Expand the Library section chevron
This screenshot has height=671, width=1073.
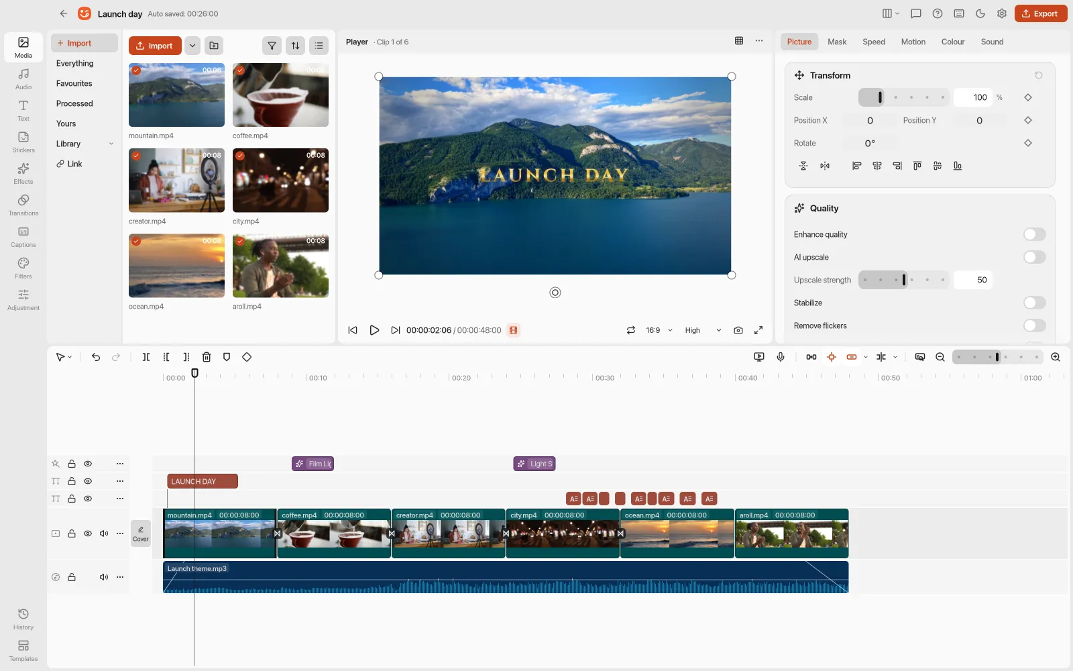[x=111, y=144]
